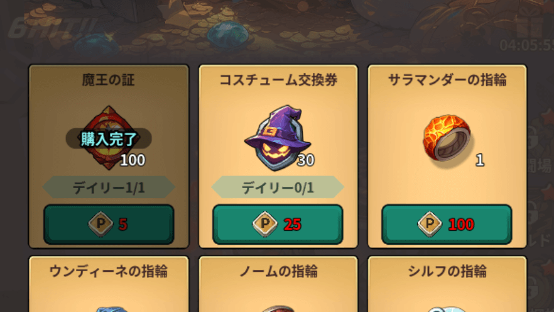The image size is (554, 312).
Task: Tap the gift box icon above the timer
Action: click(x=530, y=22)
